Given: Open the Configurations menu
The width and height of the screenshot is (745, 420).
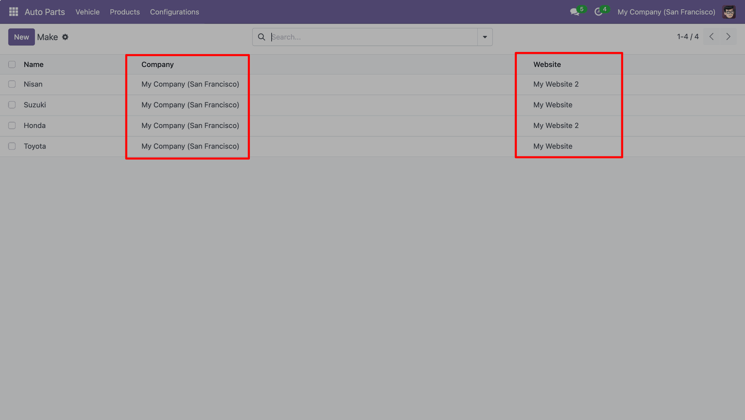Looking at the screenshot, I should (x=174, y=12).
